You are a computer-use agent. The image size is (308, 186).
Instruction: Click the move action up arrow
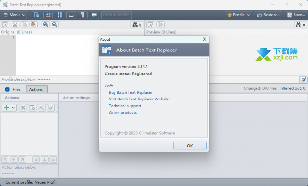tap(14, 160)
